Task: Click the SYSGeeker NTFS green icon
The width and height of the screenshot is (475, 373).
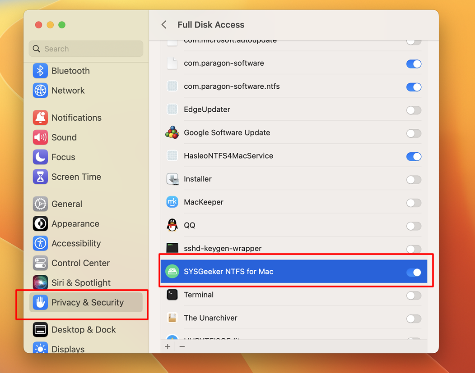Action: [172, 272]
